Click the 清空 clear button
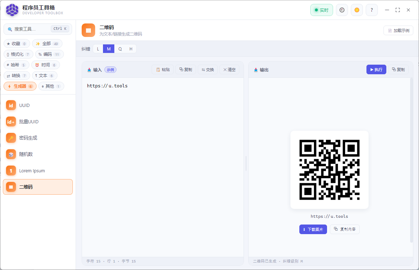The height and width of the screenshot is (270, 419). (x=229, y=70)
